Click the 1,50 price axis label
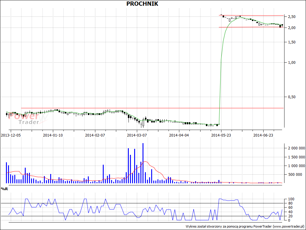 click(x=292, y=42)
